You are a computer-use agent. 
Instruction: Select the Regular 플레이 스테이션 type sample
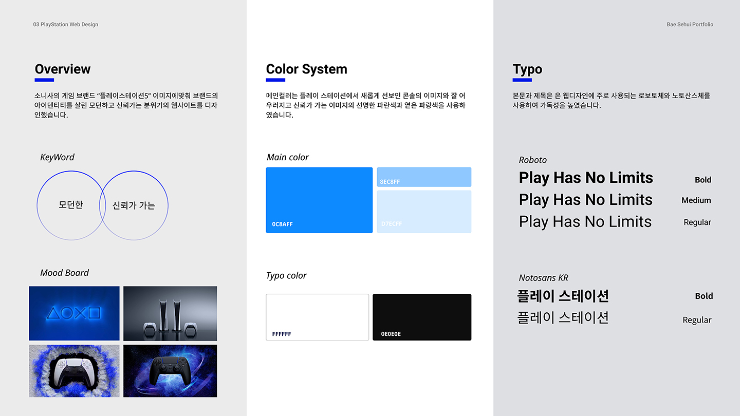click(562, 317)
